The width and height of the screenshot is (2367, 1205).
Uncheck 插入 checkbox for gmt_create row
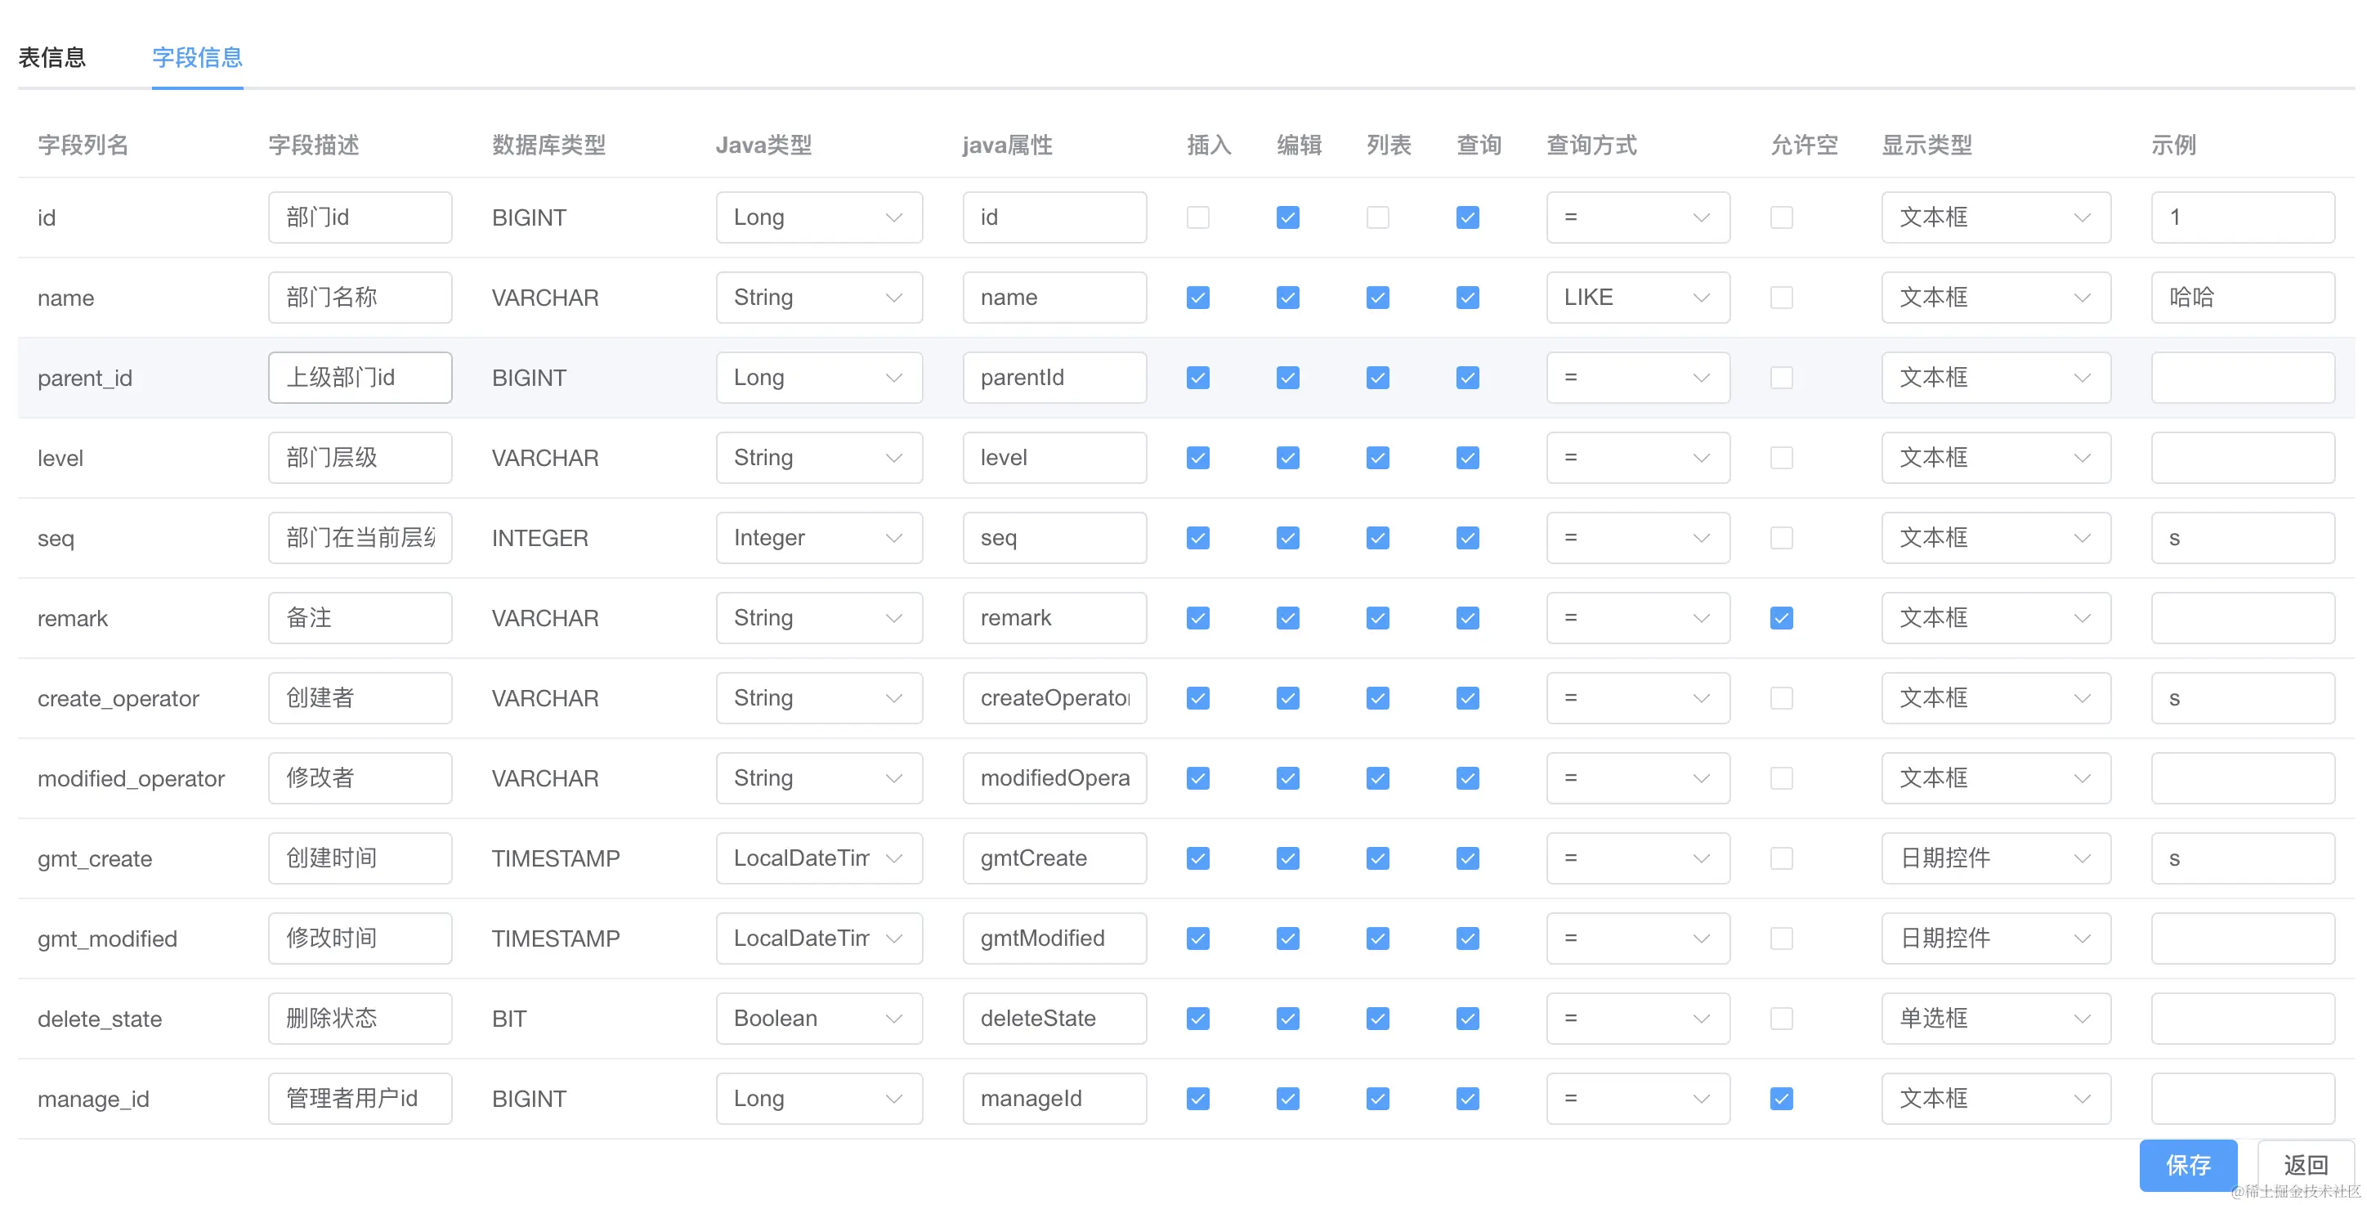(1197, 858)
